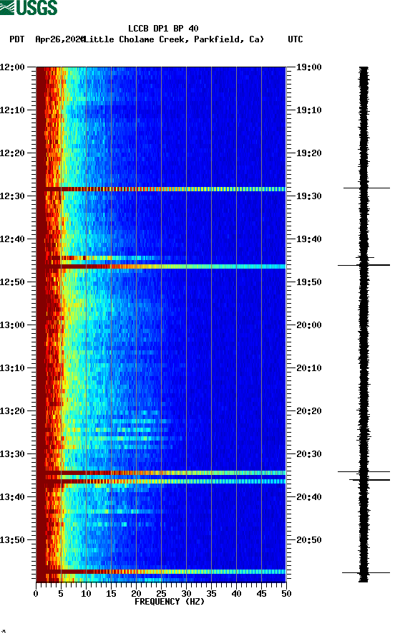
Task: Click the 35 Hz frequency axis label
Action: pyautogui.click(x=211, y=594)
